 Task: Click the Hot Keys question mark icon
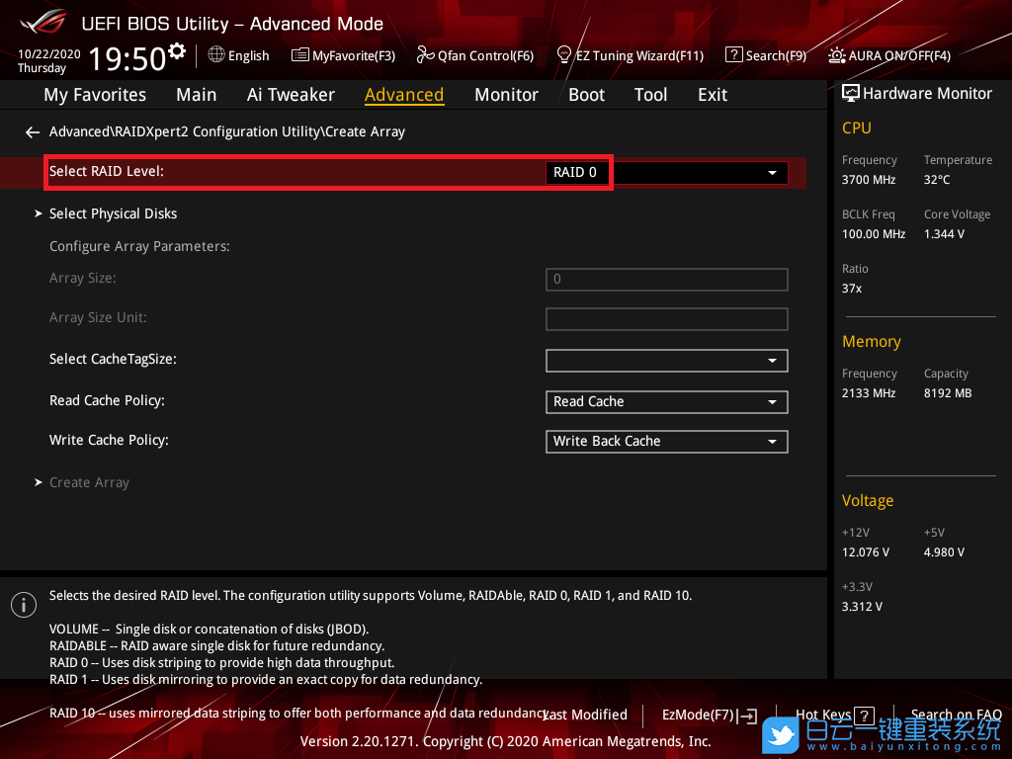(x=864, y=716)
